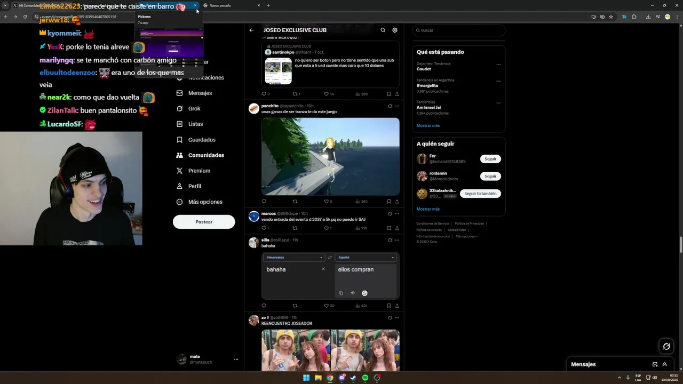The image size is (683, 384).
Task: Click Chrome profile avatar
Action: tap(667, 17)
